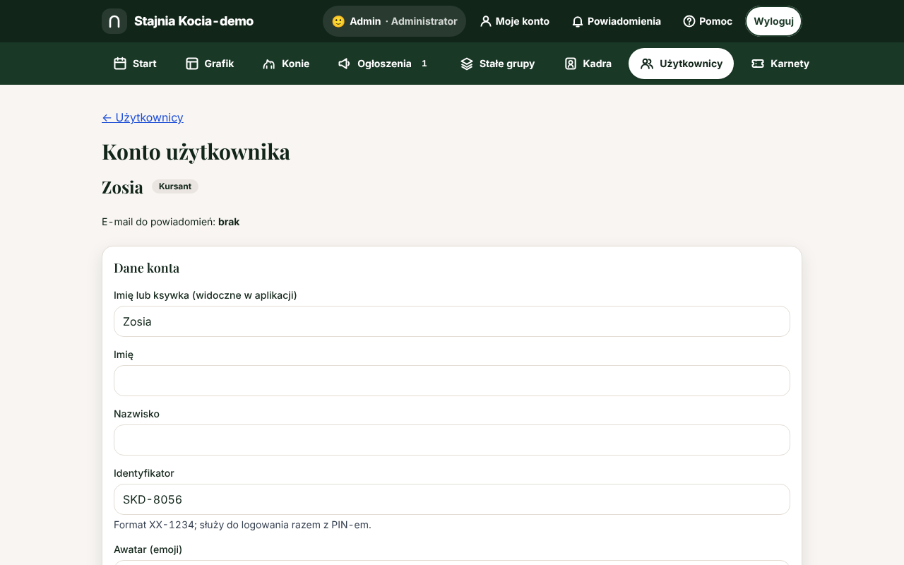The image size is (904, 565).
Task: Click the layout icon beside Grafik
Action: click(192, 64)
